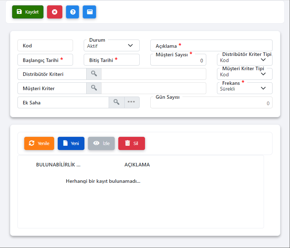
Task: Click the orange Yenile refresh button
Action: 39,143
